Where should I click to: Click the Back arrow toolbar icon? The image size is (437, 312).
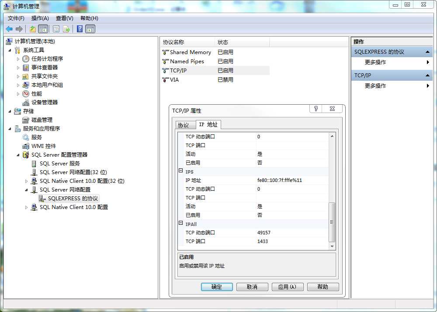point(9,29)
